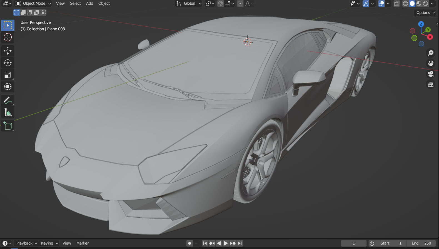Image resolution: width=439 pixels, height=249 pixels.
Task: Click the current frame field
Action: [x=354, y=243]
